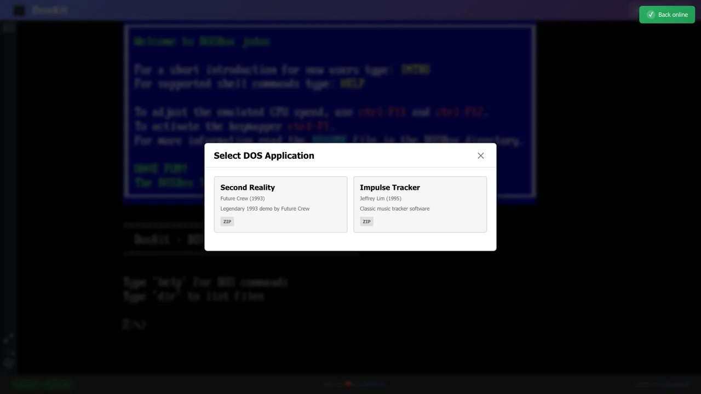Viewport: 701px width, 394px height.
Task: Open the link at bottom right corner
Action: 676,384
